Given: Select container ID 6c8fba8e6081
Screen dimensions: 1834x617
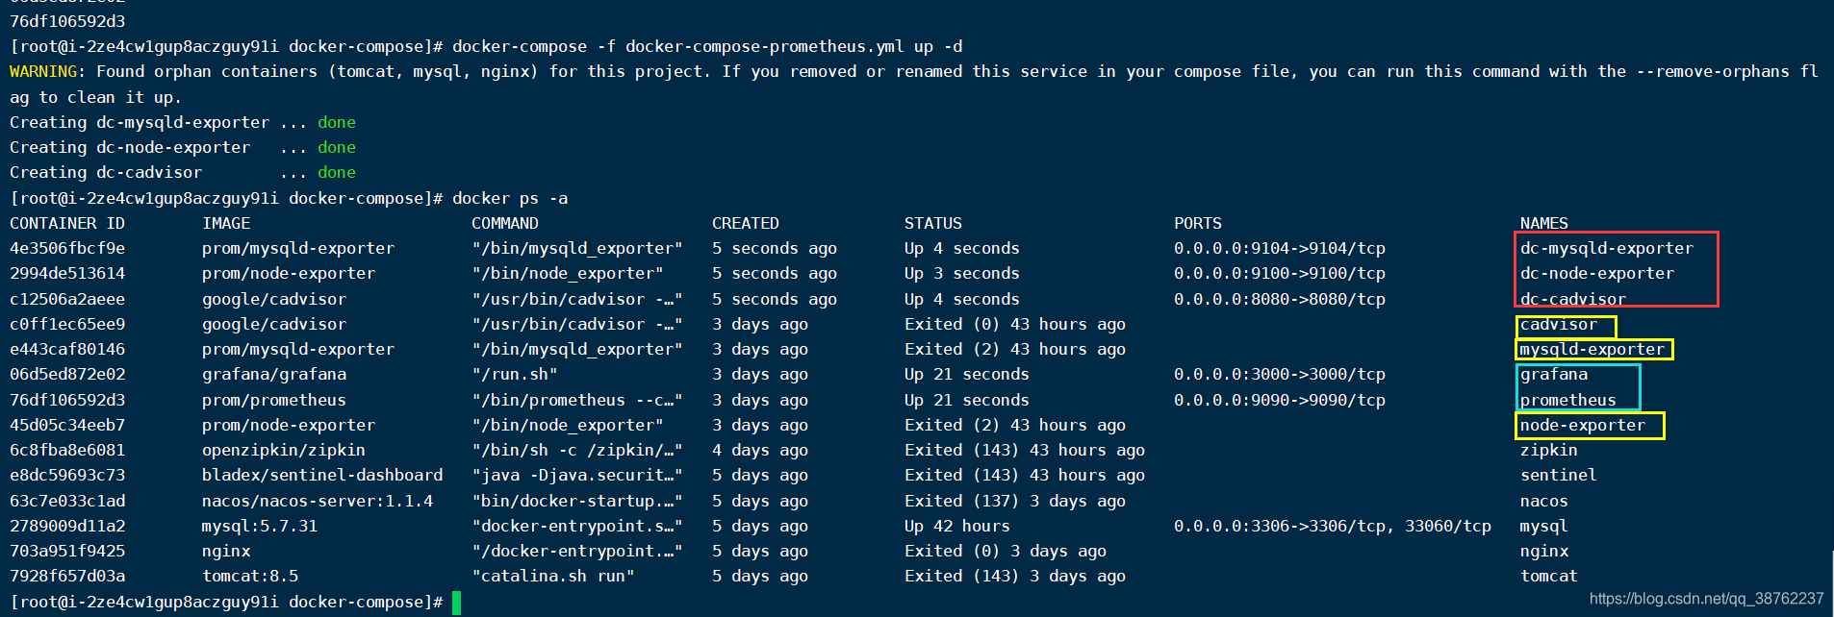Looking at the screenshot, I should coord(67,450).
